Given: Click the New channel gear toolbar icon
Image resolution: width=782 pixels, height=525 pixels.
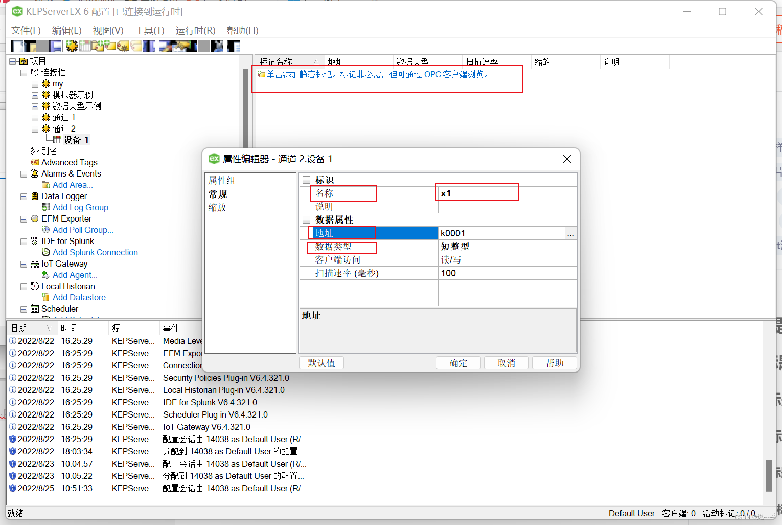Looking at the screenshot, I should pos(72,46).
